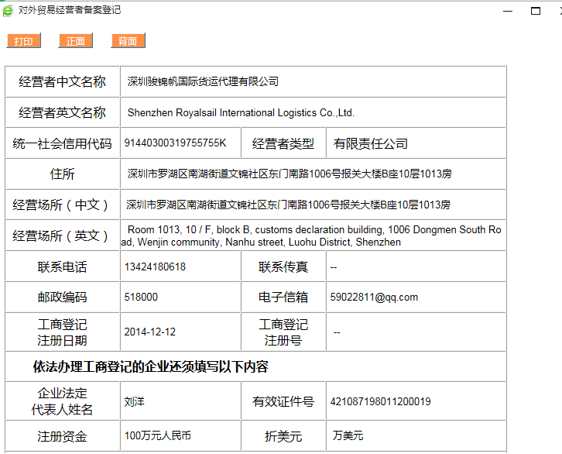The image size is (562, 454).
Task: Select credit code 91440300319755755K
Action: 175,143
